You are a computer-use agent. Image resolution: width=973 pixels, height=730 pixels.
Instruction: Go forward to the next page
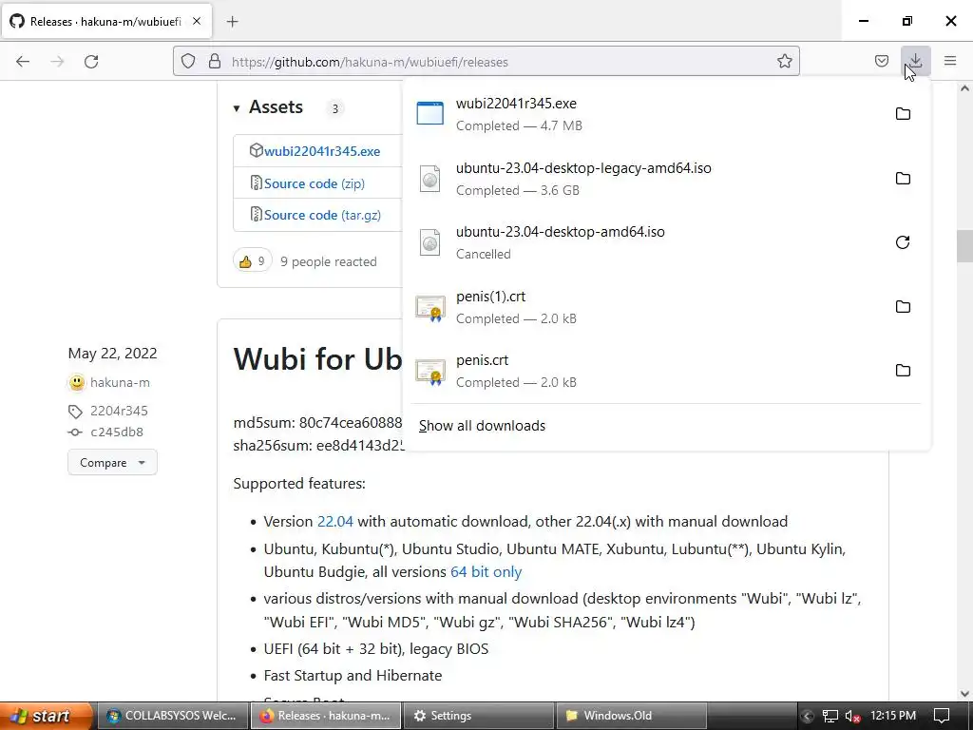tap(57, 61)
